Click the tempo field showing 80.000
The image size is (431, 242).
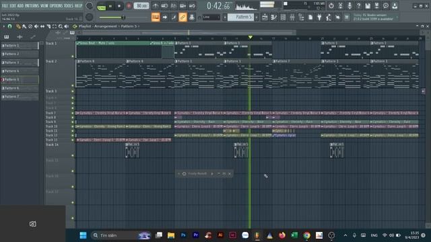pyautogui.click(x=141, y=6)
